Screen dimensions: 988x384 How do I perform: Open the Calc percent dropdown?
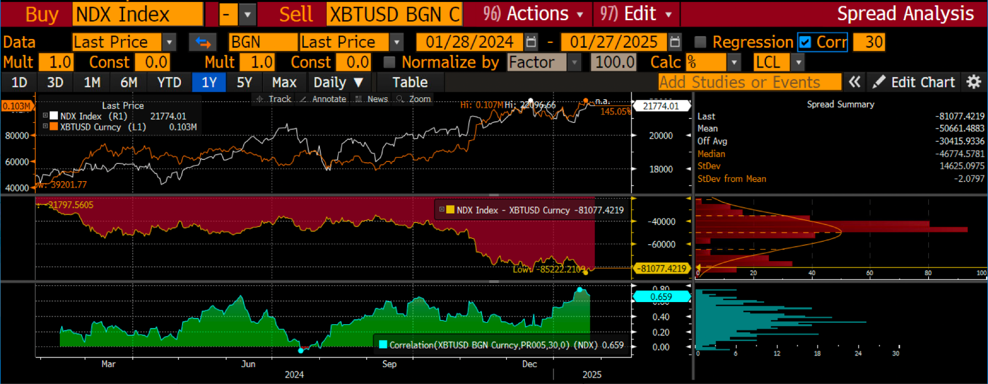pyautogui.click(x=734, y=63)
